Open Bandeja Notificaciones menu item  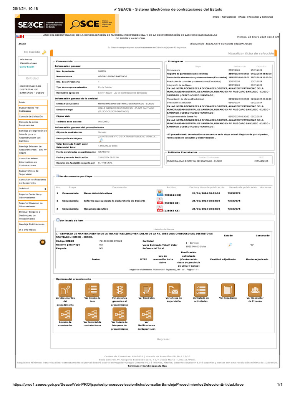click(x=33, y=224)
